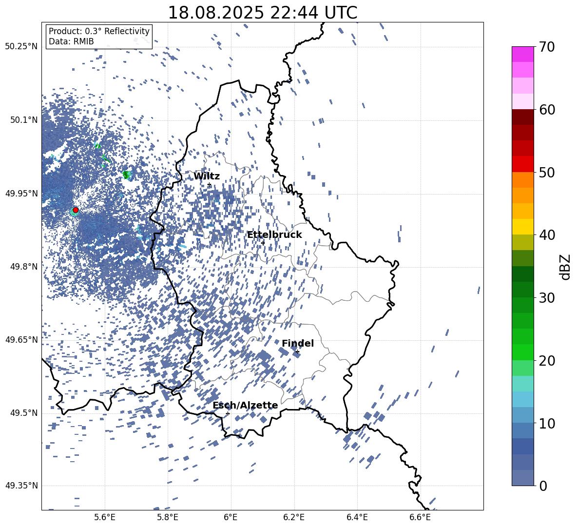Click the 70 colorbar tick value
The image size is (577, 527).
547,47
